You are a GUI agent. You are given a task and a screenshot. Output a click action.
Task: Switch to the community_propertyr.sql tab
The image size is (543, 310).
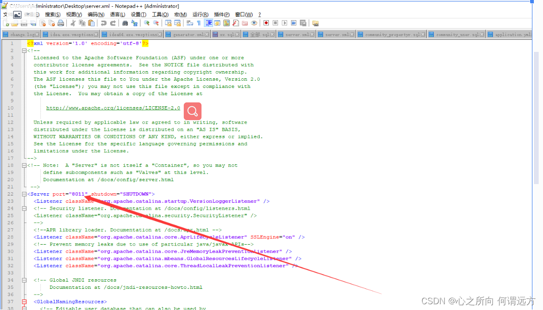click(x=391, y=35)
